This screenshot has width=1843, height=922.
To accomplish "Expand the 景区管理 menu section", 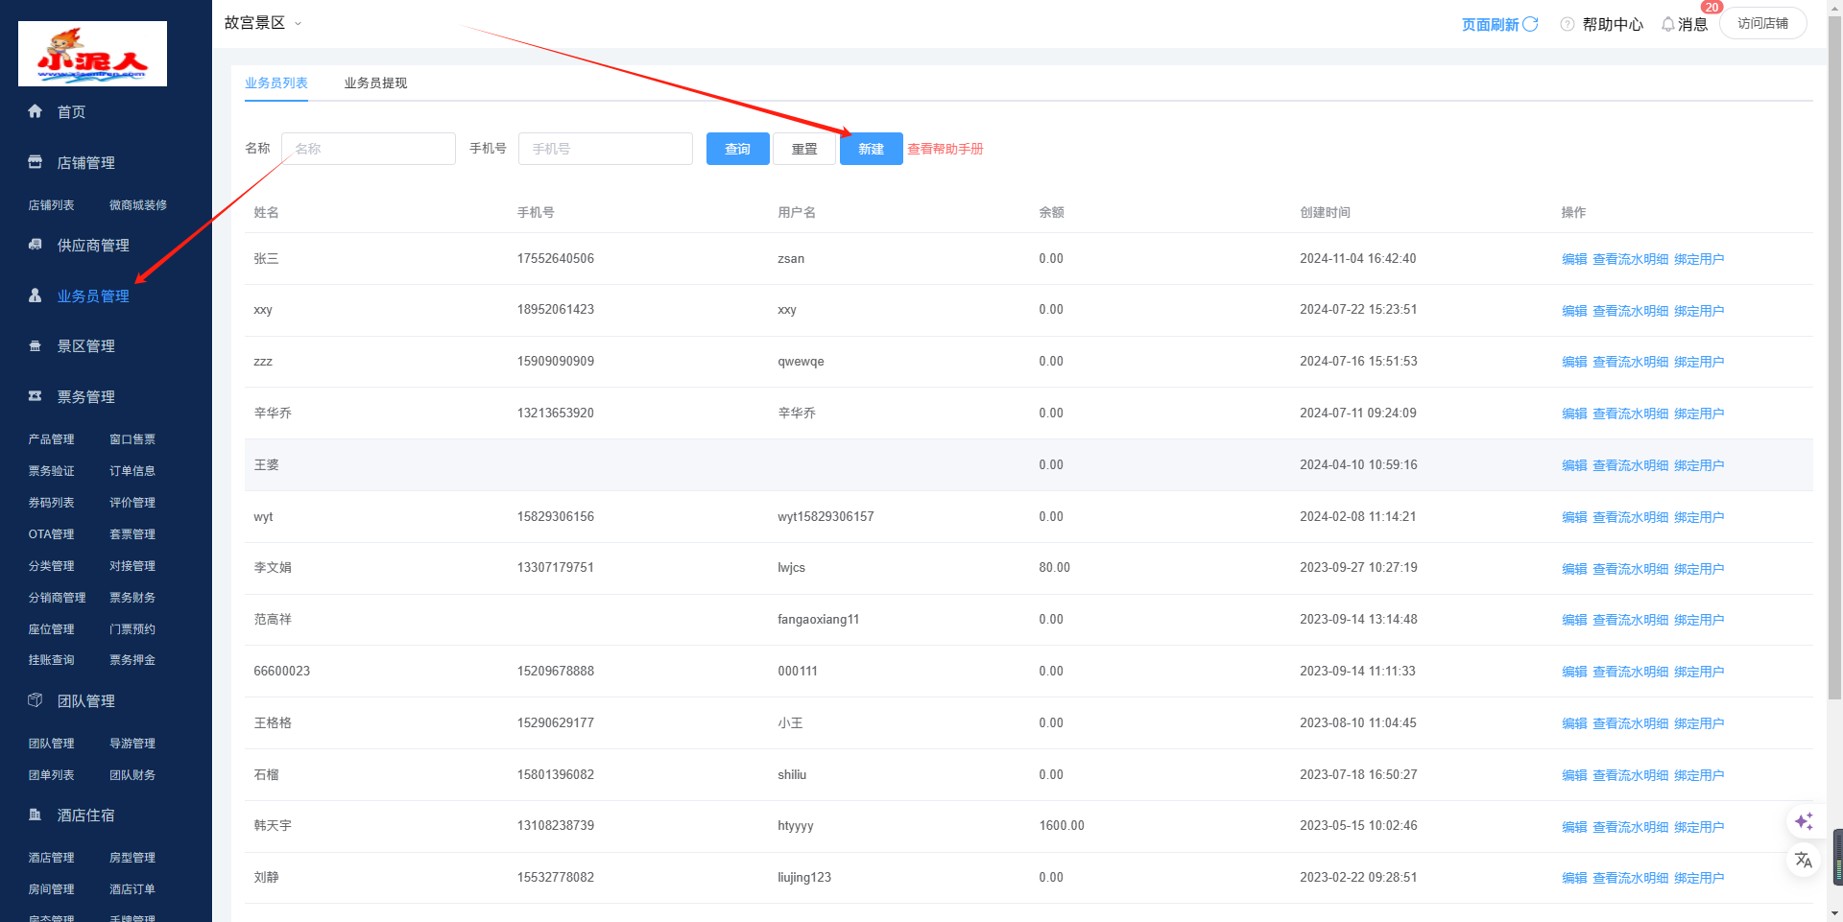I will coord(85,346).
